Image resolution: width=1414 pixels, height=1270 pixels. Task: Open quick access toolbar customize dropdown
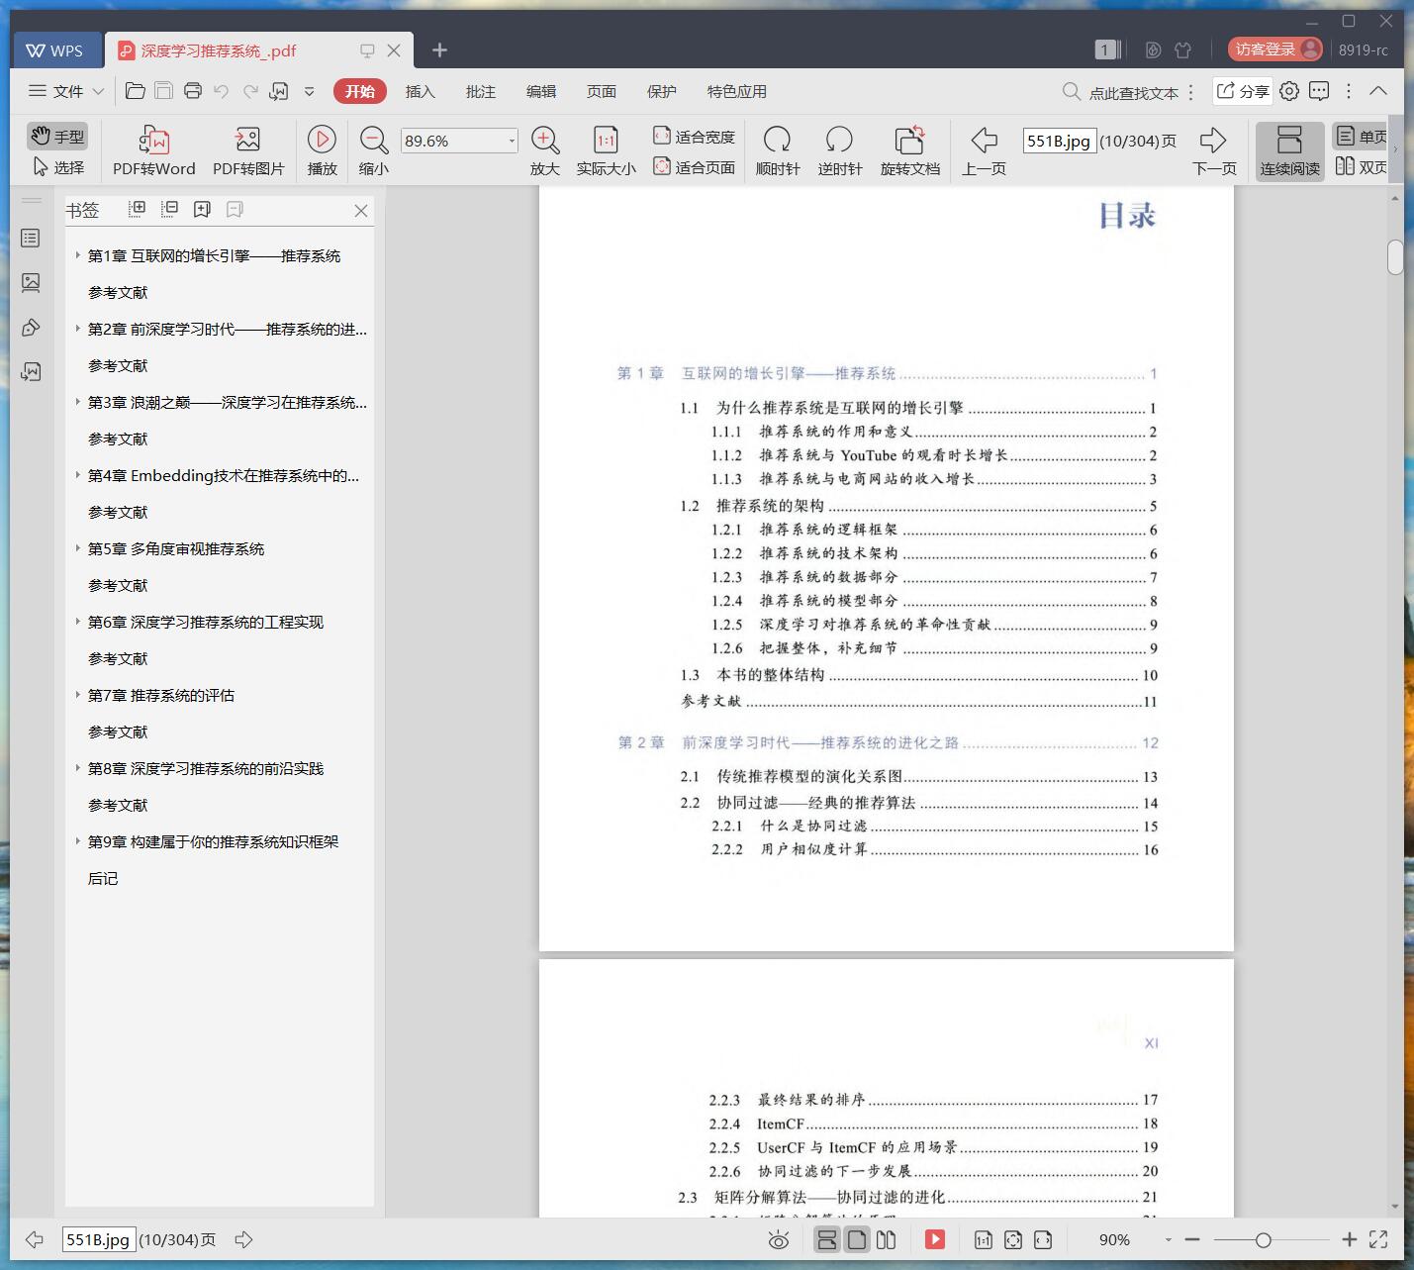tap(309, 91)
